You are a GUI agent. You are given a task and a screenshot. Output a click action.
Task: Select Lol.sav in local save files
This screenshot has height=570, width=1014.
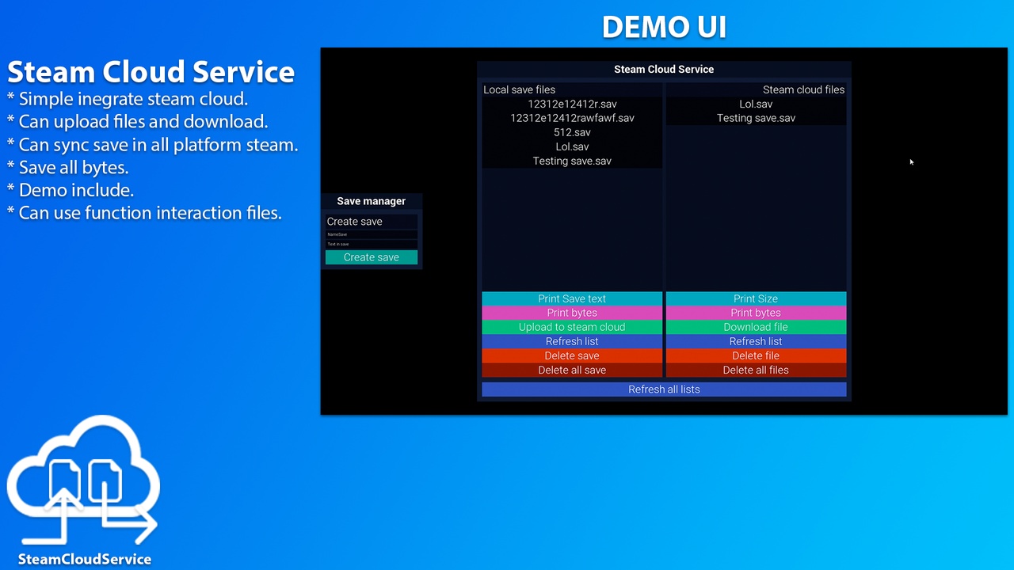point(572,146)
